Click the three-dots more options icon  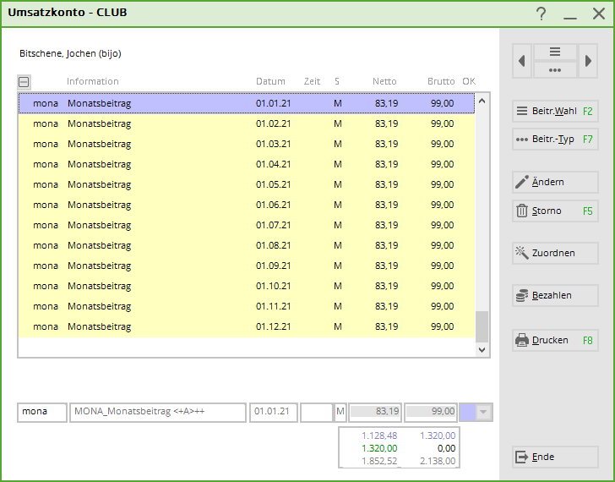[555, 70]
